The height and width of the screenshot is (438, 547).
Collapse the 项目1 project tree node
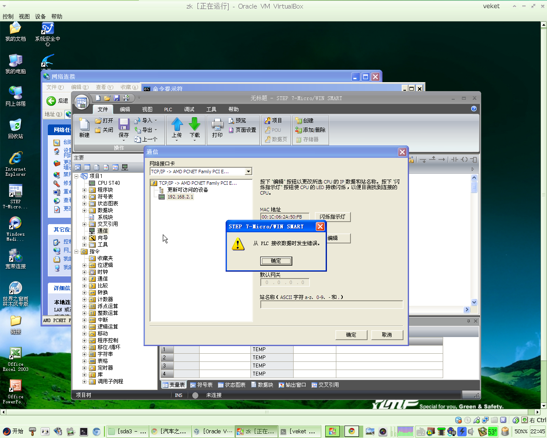76,176
